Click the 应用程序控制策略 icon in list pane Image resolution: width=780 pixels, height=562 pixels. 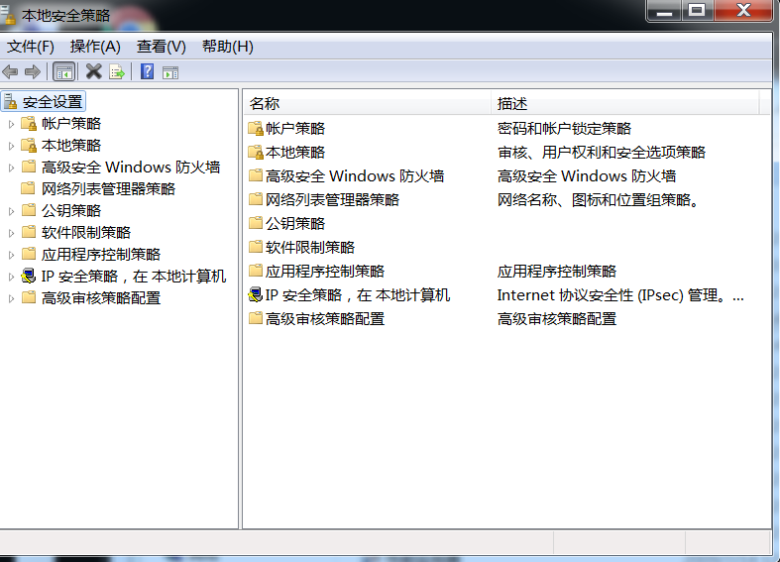(x=256, y=271)
